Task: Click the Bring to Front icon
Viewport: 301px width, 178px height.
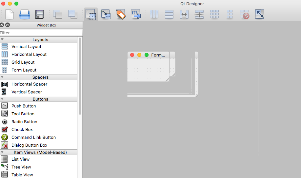Action: pos(72,14)
